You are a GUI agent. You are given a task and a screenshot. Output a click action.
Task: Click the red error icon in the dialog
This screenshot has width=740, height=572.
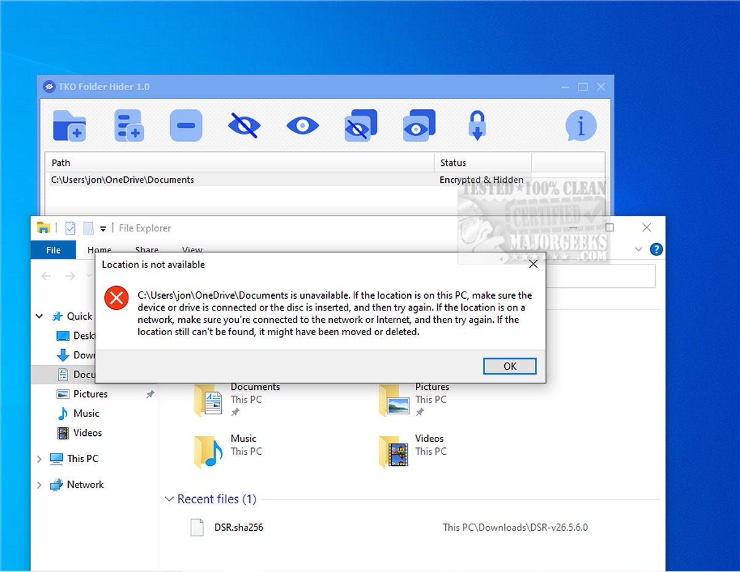(117, 298)
